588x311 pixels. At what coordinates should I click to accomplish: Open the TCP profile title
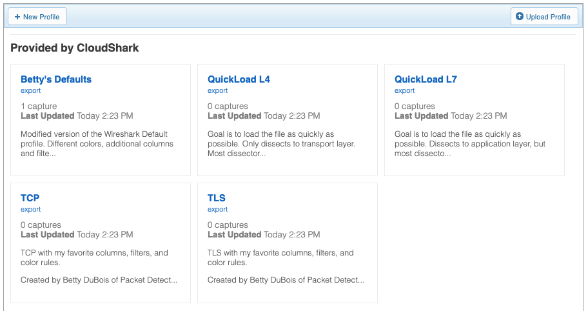coord(30,197)
